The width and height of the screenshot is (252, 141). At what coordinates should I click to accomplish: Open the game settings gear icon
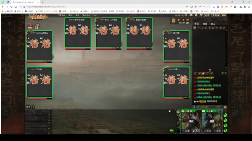point(196,15)
